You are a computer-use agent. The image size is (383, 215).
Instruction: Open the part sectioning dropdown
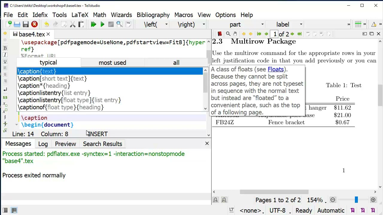click(x=262, y=24)
